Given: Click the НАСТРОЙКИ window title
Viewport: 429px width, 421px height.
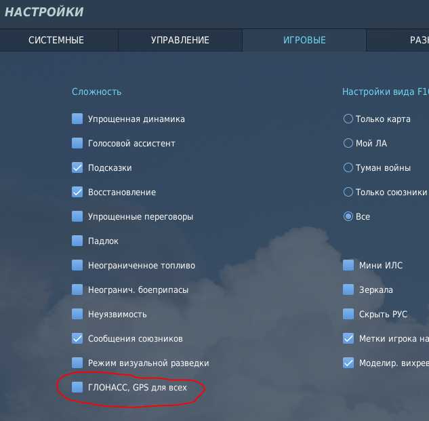Looking at the screenshot, I should click(x=44, y=12).
